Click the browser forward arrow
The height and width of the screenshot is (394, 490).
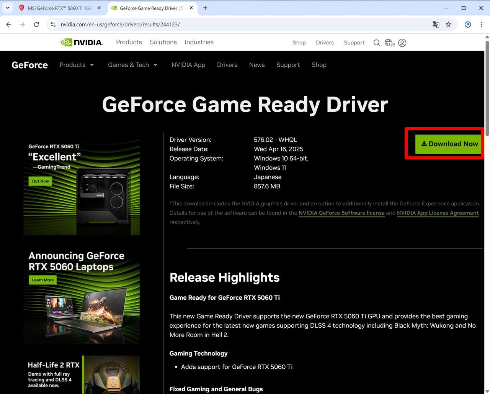click(23, 25)
